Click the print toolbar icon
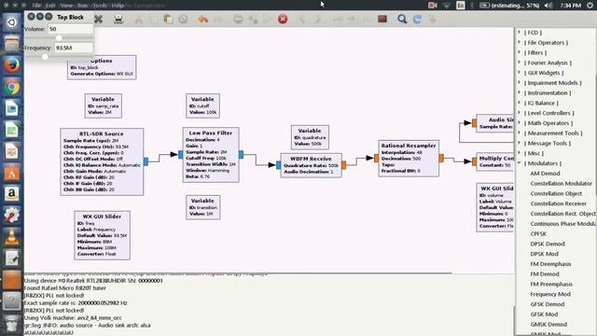Image resolution: width=597 pixels, height=336 pixels. 118,19
